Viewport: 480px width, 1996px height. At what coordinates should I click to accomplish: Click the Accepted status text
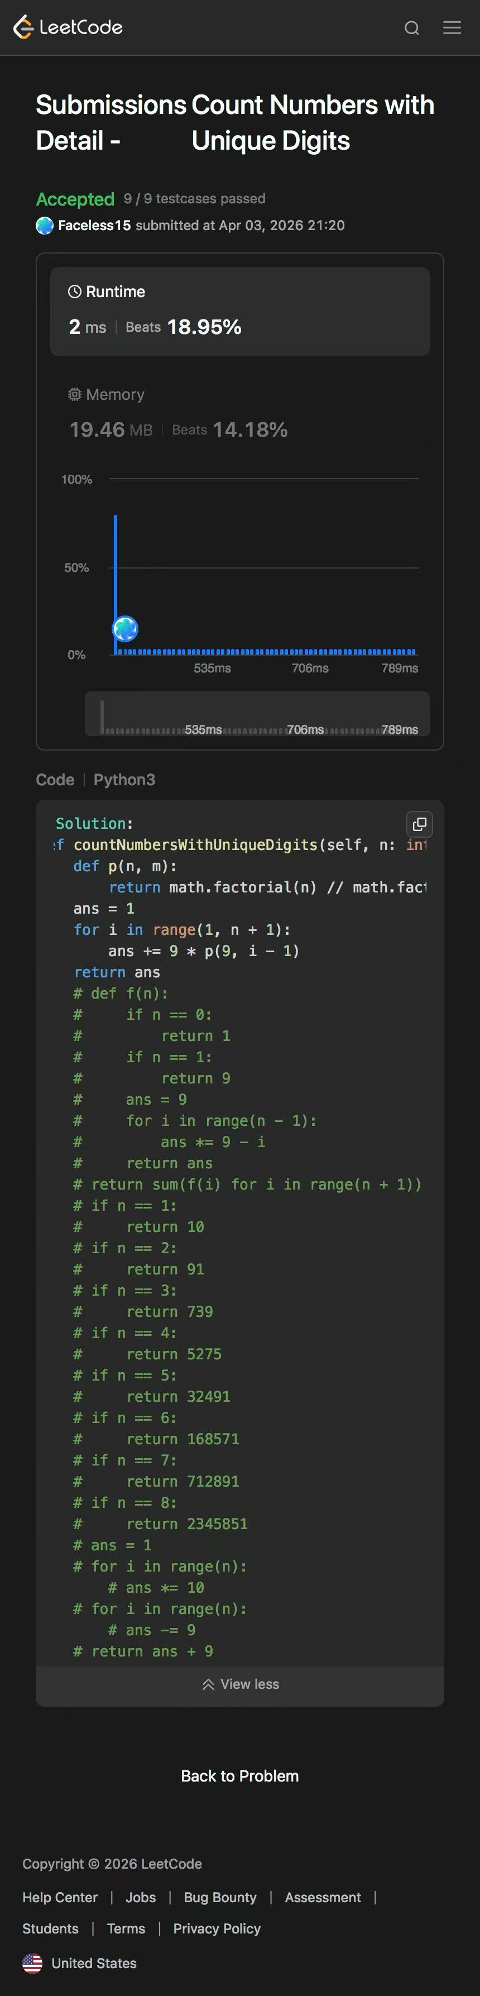tap(75, 199)
